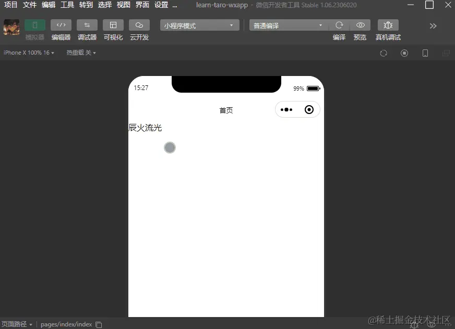Launch 真机调试 real device debugging

click(388, 25)
